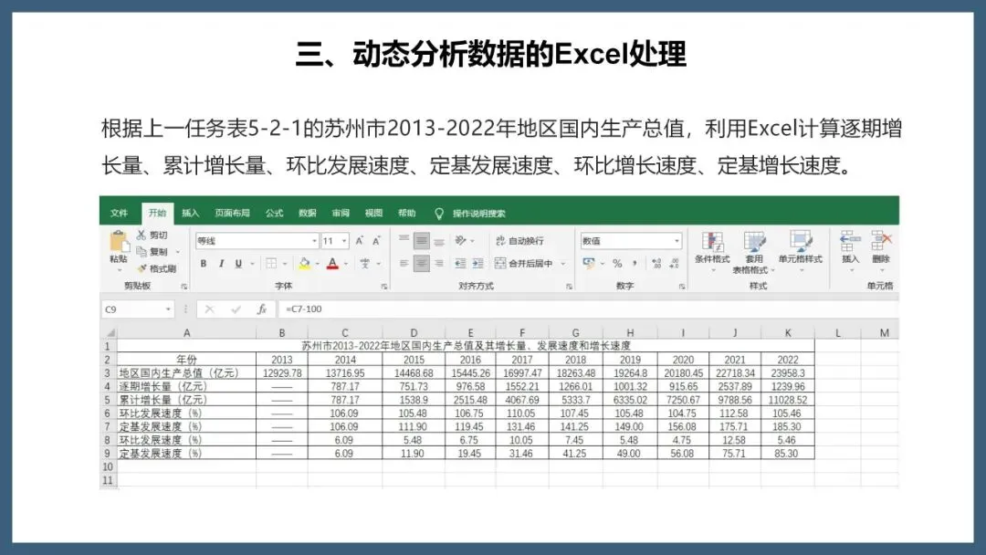This screenshot has height=555, width=986.
Task: Click the Cut (剪切) scissors button
Action: click(152, 236)
